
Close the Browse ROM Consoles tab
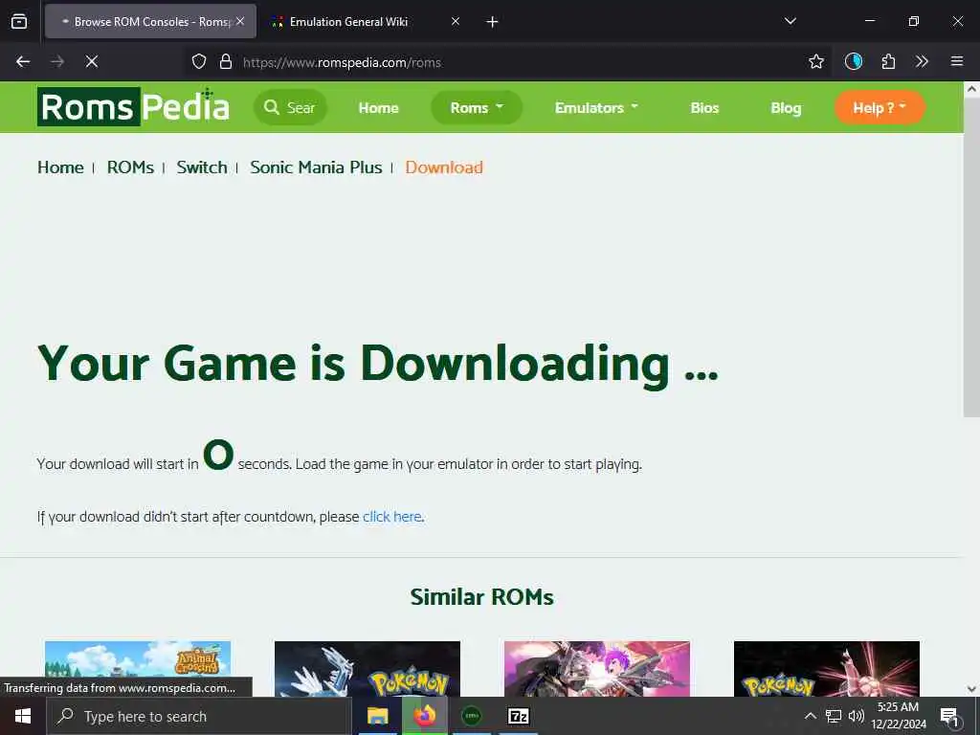pos(240,21)
